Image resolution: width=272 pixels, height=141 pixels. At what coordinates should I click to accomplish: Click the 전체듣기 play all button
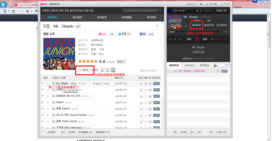coord(51,132)
